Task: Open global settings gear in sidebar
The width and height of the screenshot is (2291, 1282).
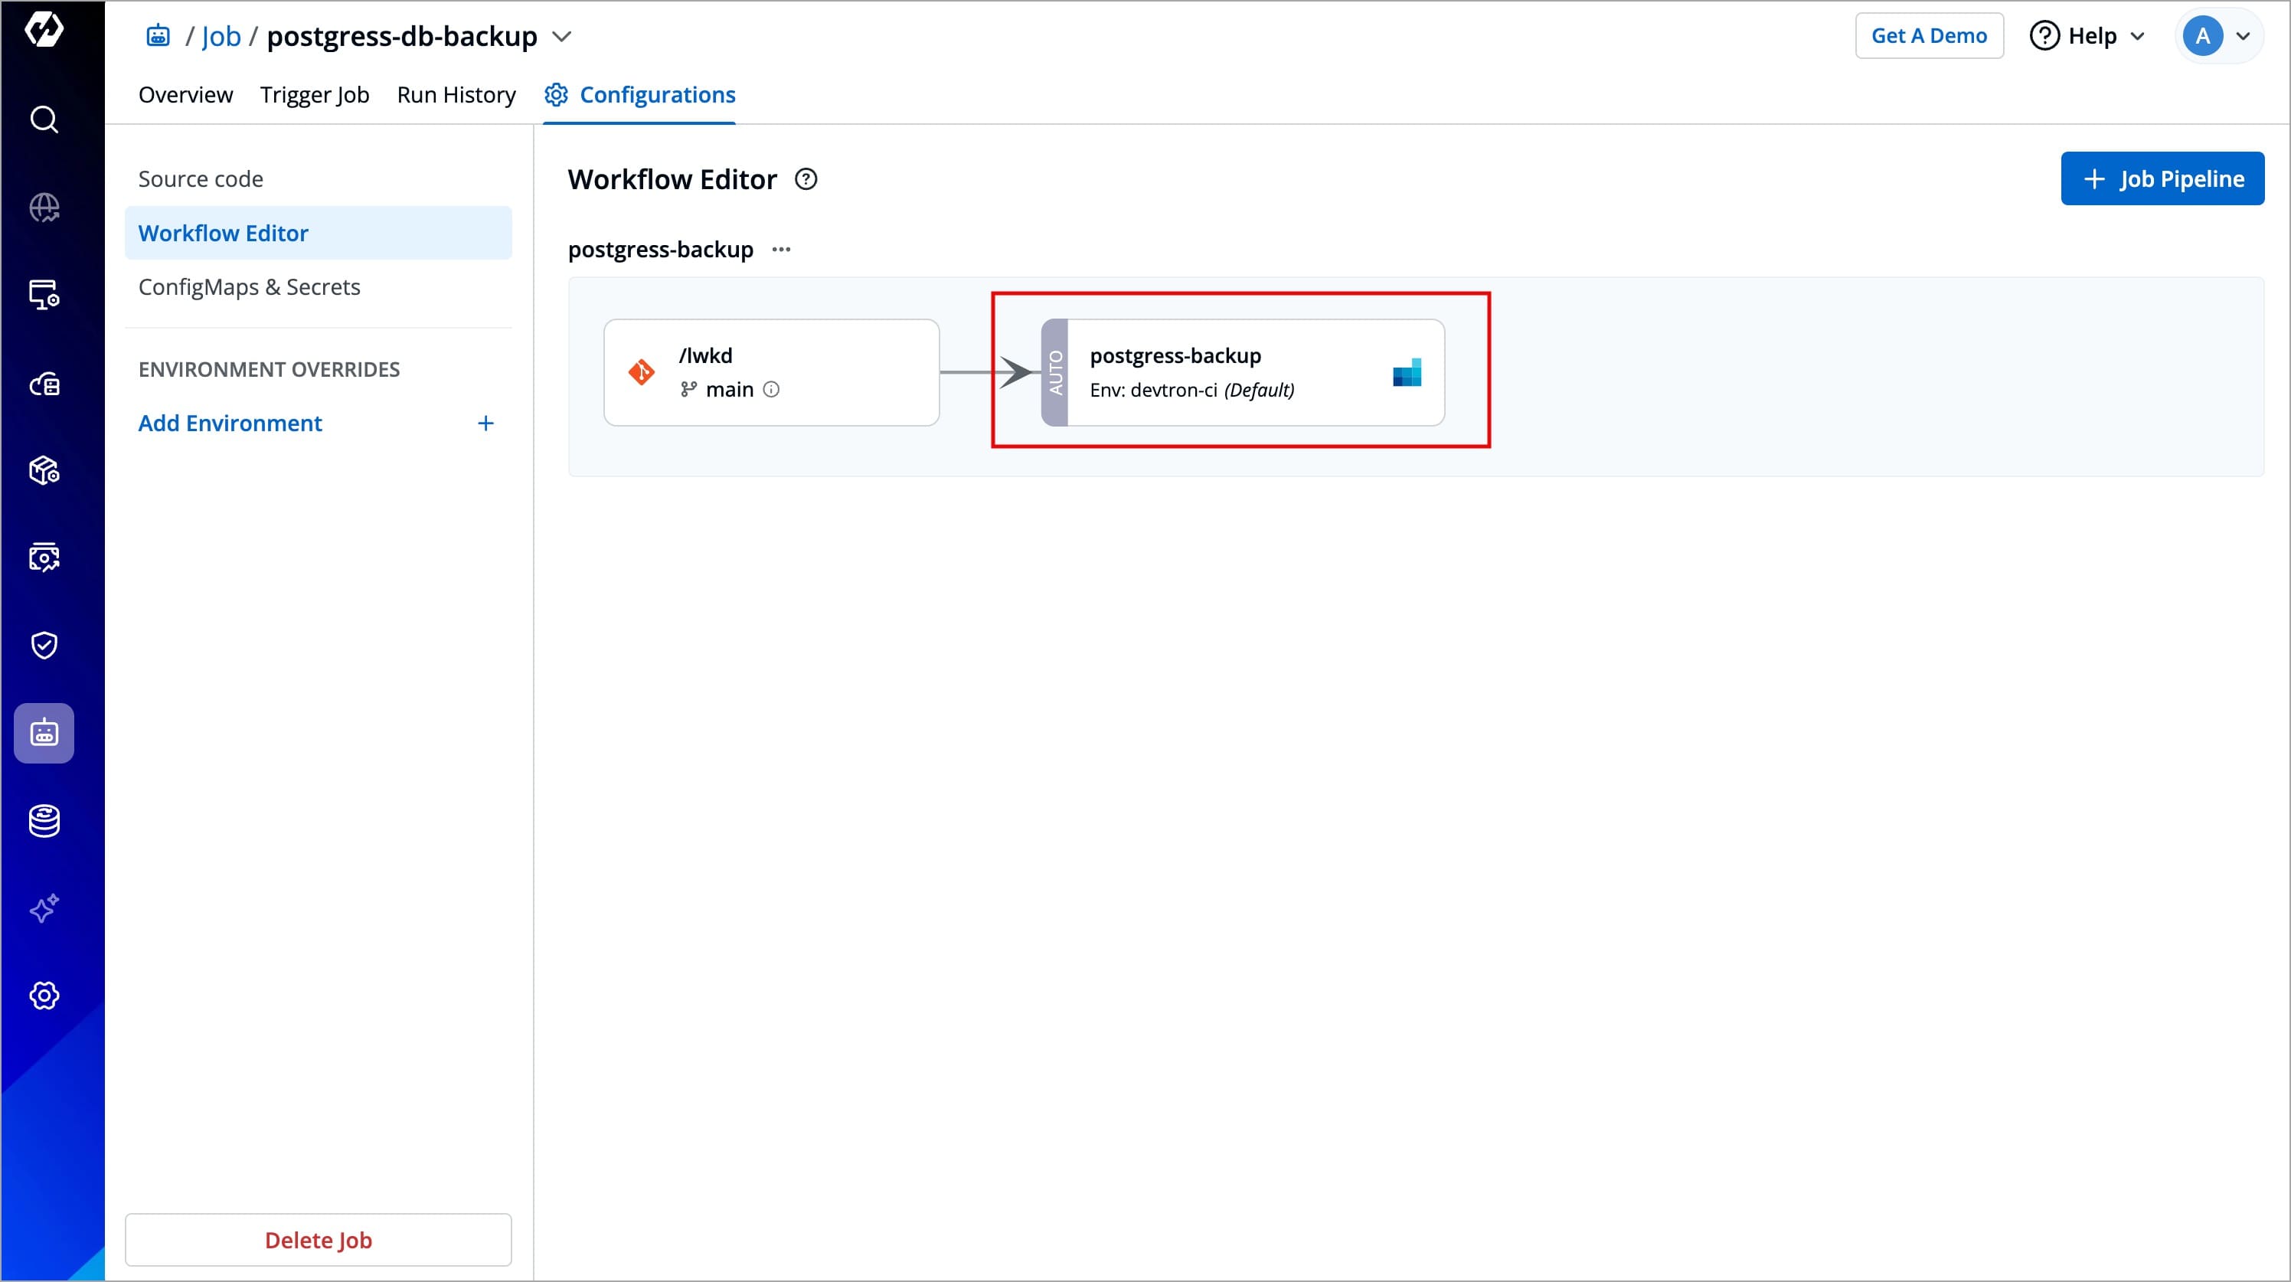Action: (44, 996)
